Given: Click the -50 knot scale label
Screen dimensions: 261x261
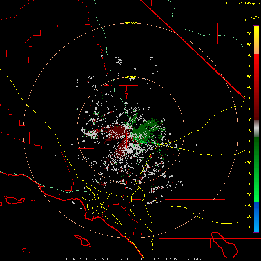Looking at the screenshot, I should (248, 184).
